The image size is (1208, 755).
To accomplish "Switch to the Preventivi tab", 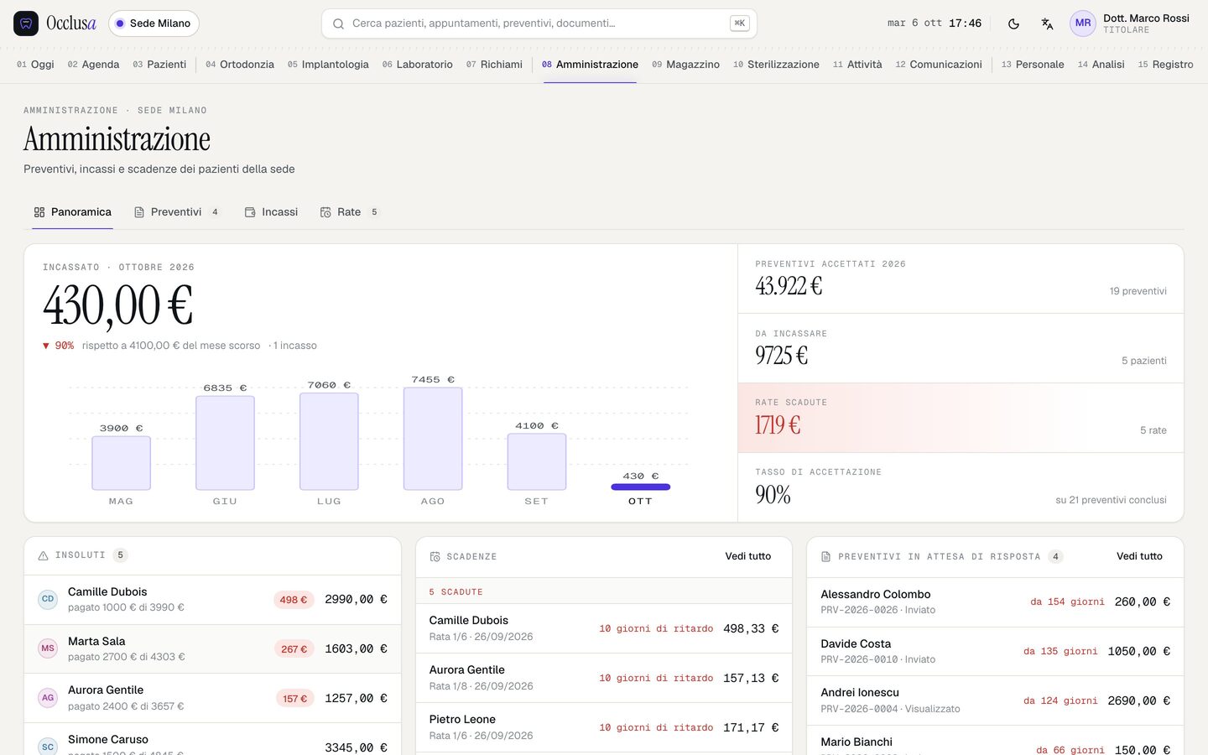I will [x=177, y=212].
